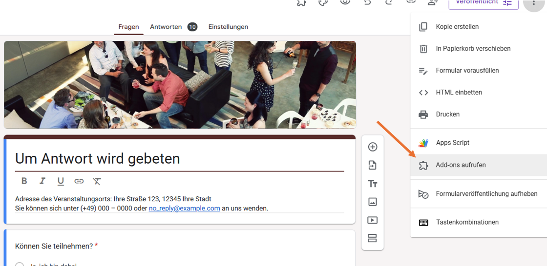This screenshot has width=547, height=266.
Task: Add title and description with Tt icon
Action: (373, 184)
